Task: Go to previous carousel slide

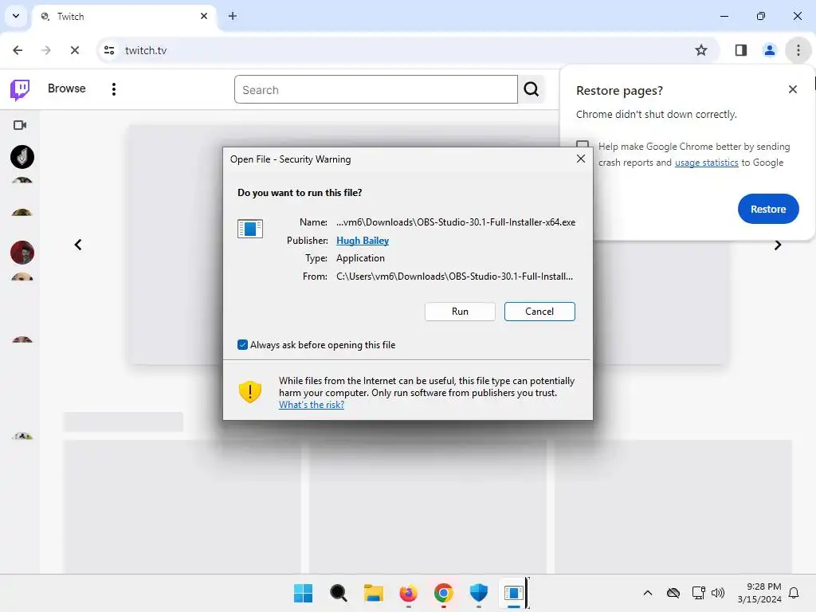Action: 78,245
